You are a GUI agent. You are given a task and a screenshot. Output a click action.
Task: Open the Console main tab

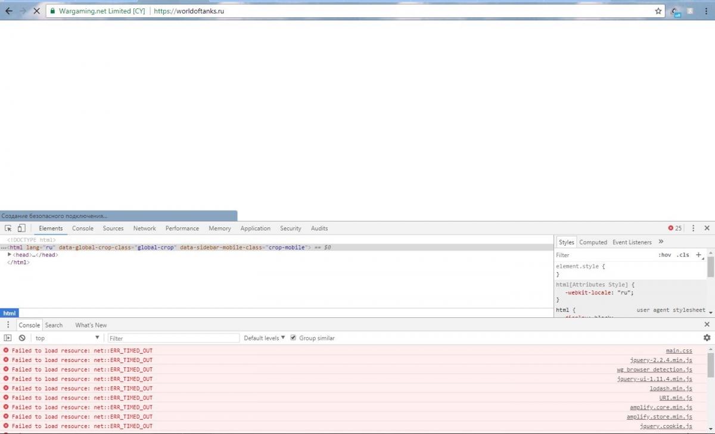pos(83,228)
